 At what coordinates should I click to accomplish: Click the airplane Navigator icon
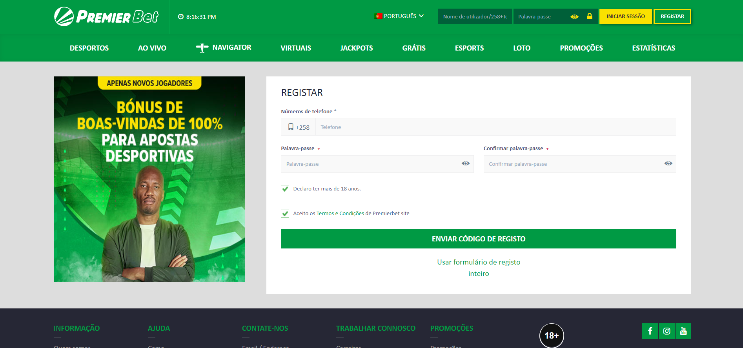pyautogui.click(x=202, y=48)
